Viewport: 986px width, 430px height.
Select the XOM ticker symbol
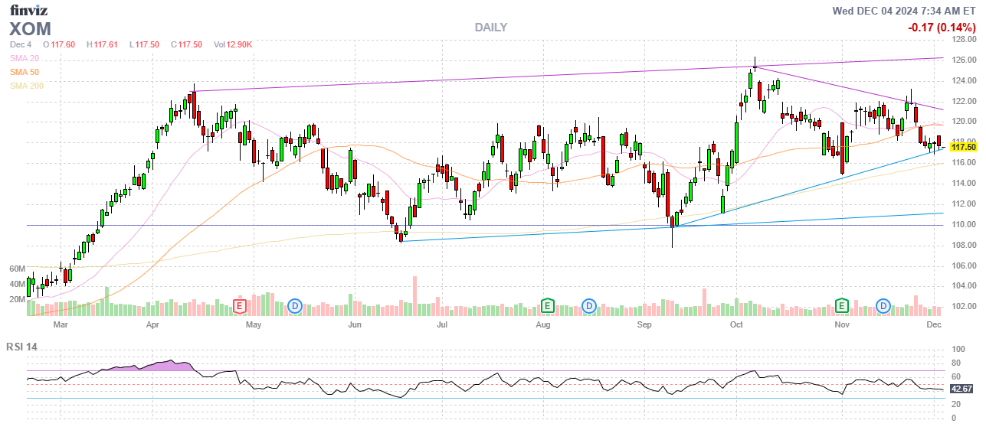[31, 29]
